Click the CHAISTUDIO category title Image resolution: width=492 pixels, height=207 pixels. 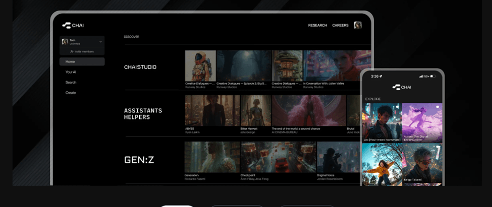[x=140, y=67]
